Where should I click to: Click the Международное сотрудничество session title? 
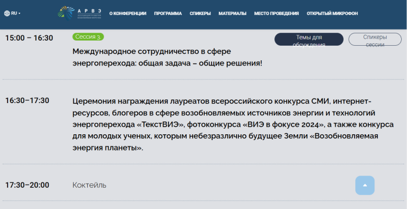click(167, 57)
